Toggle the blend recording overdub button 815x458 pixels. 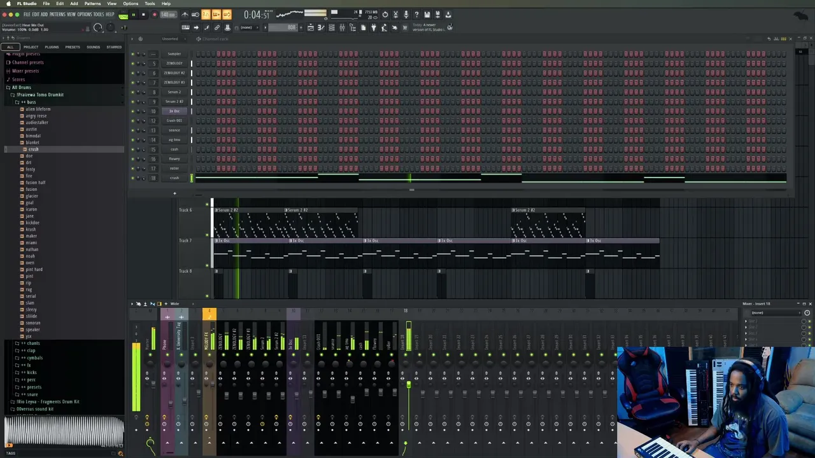pos(216,15)
